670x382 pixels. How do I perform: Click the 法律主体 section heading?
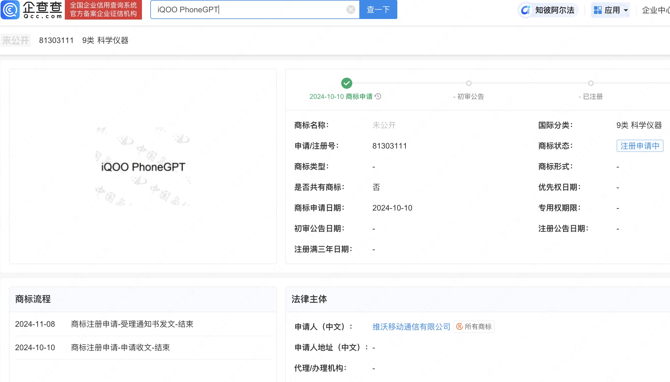click(x=309, y=299)
